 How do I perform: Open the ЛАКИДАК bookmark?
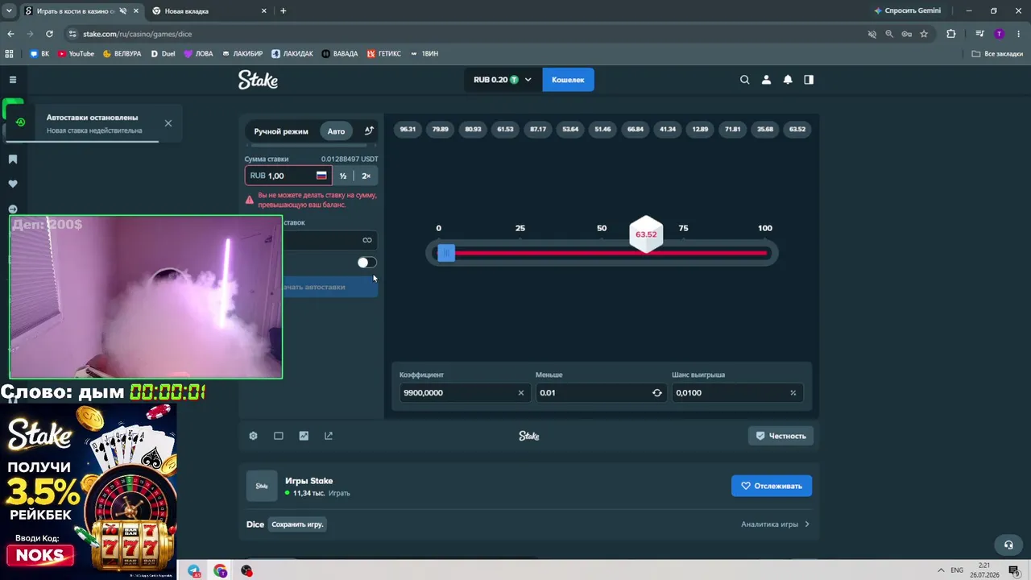(x=292, y=54)
